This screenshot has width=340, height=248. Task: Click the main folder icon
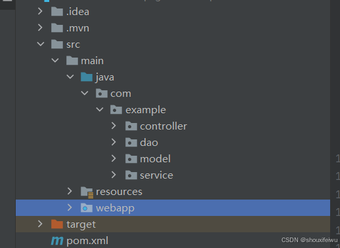72,60
